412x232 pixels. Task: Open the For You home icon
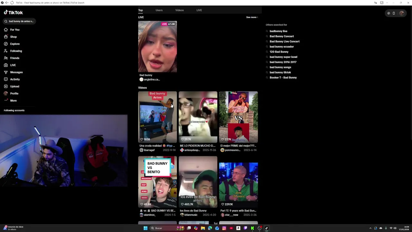click(x=6, y=30)
